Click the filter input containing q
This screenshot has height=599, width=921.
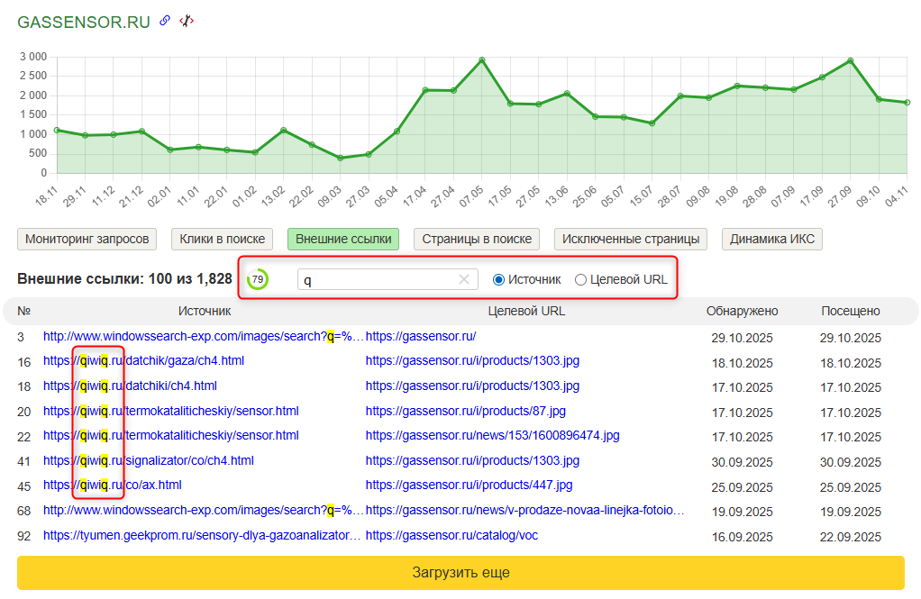pyautogui.click(x=378, y=279)
